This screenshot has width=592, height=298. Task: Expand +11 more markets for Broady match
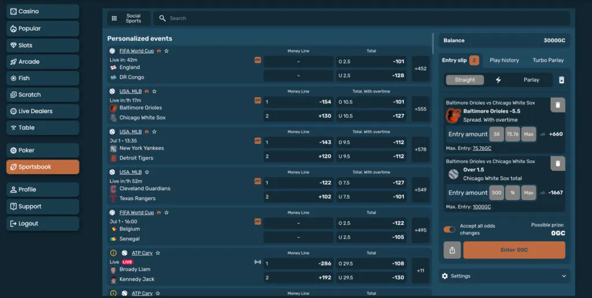pyautogui.click(x=421, y=270)
